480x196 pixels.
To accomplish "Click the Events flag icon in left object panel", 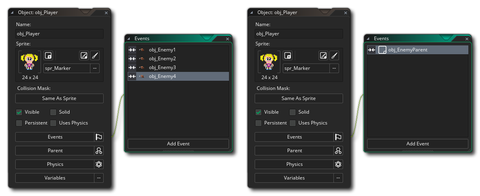I will point(99,137).
